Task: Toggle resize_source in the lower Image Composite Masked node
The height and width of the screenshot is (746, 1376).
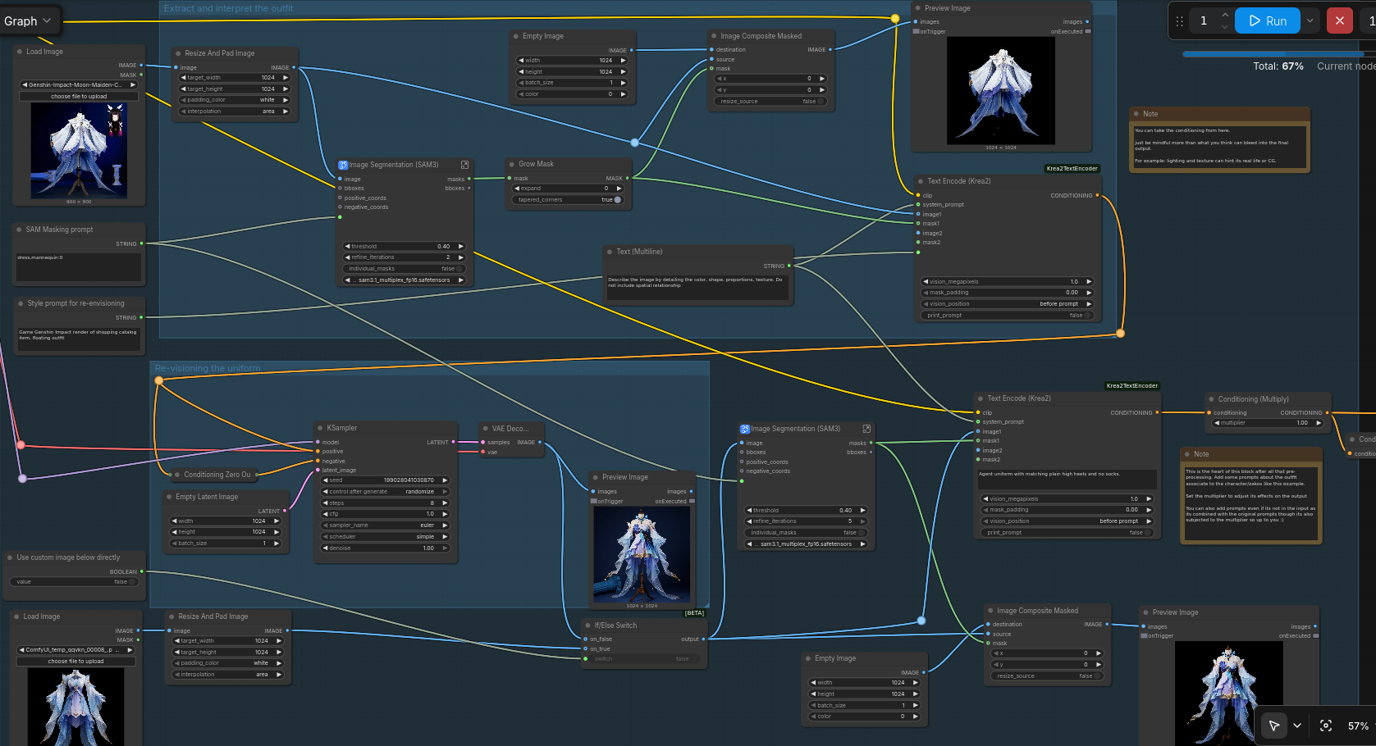Action: click(x=1048, y=676)
